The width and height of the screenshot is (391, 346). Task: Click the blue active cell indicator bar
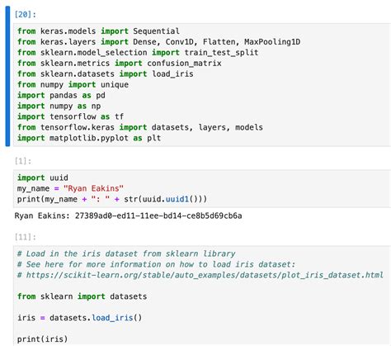pos(7,76)
